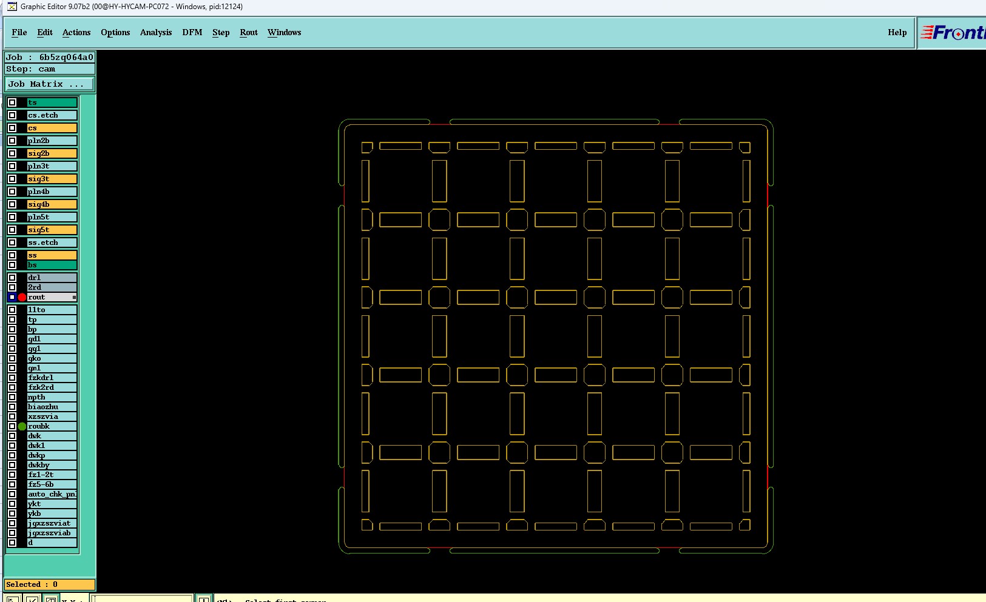Click the Selected : 0 counter field

[x=50, y=584]
